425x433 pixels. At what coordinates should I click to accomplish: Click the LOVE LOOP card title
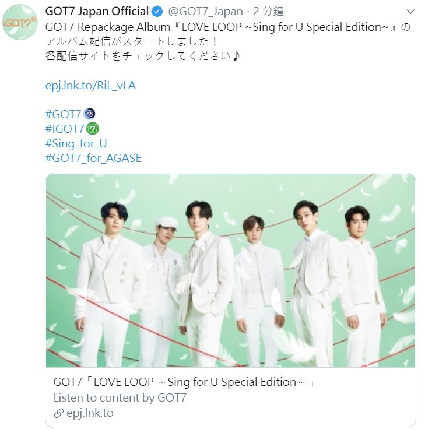point(184,382)
